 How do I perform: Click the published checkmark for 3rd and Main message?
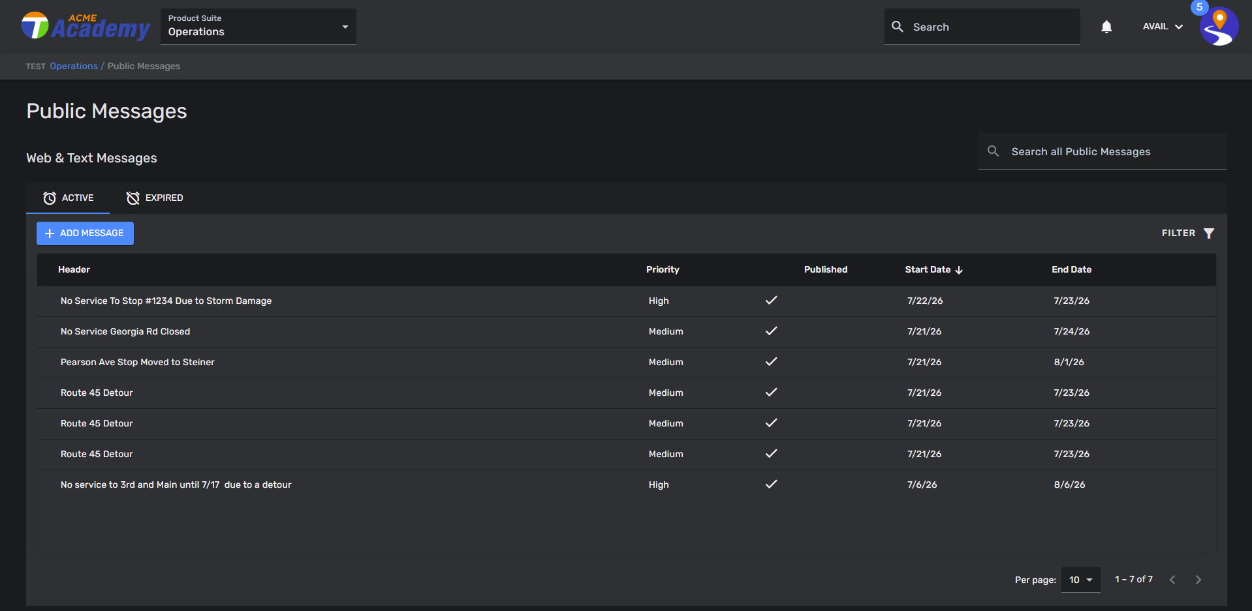click(771, 484)
